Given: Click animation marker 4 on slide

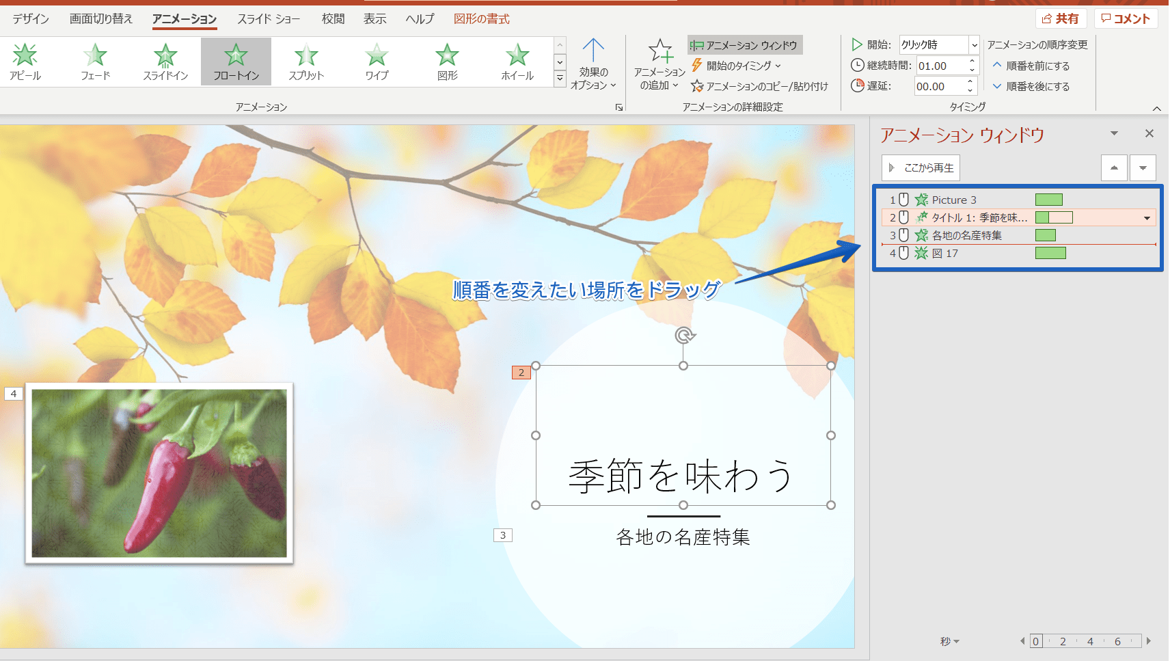Looking at the screenshot, I should (14, 394).
